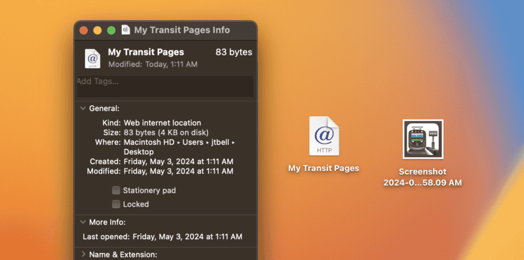Click the Last opened date value

pos(187,237)
